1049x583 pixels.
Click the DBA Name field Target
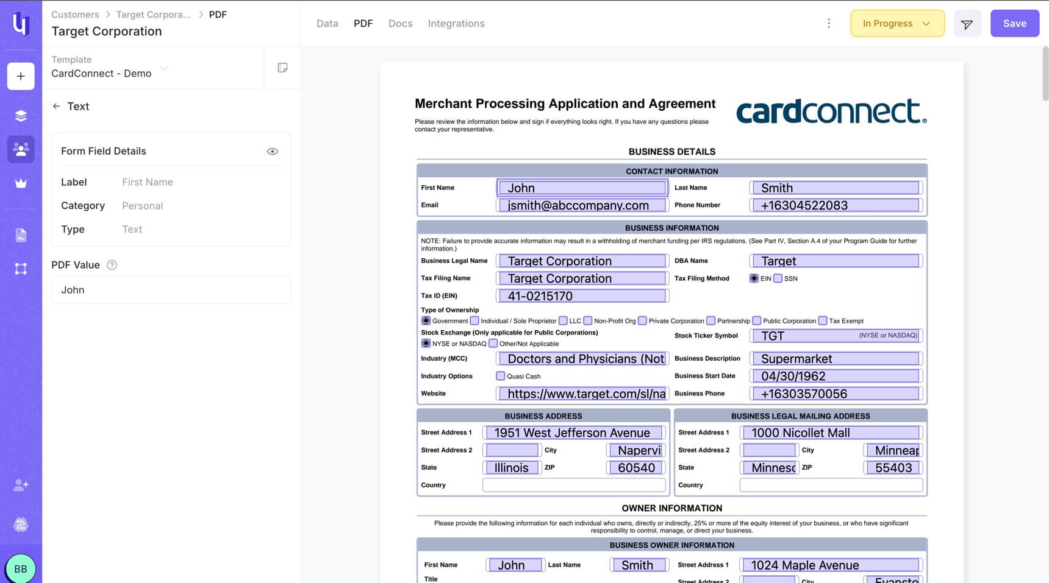tap(836, 261)
